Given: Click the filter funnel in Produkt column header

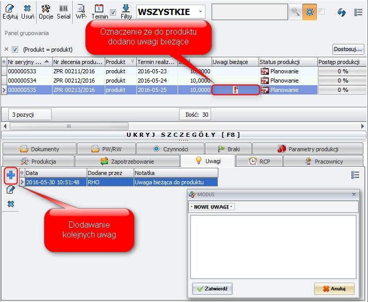Looking at the screenshot, I should (x=133, y=61).
